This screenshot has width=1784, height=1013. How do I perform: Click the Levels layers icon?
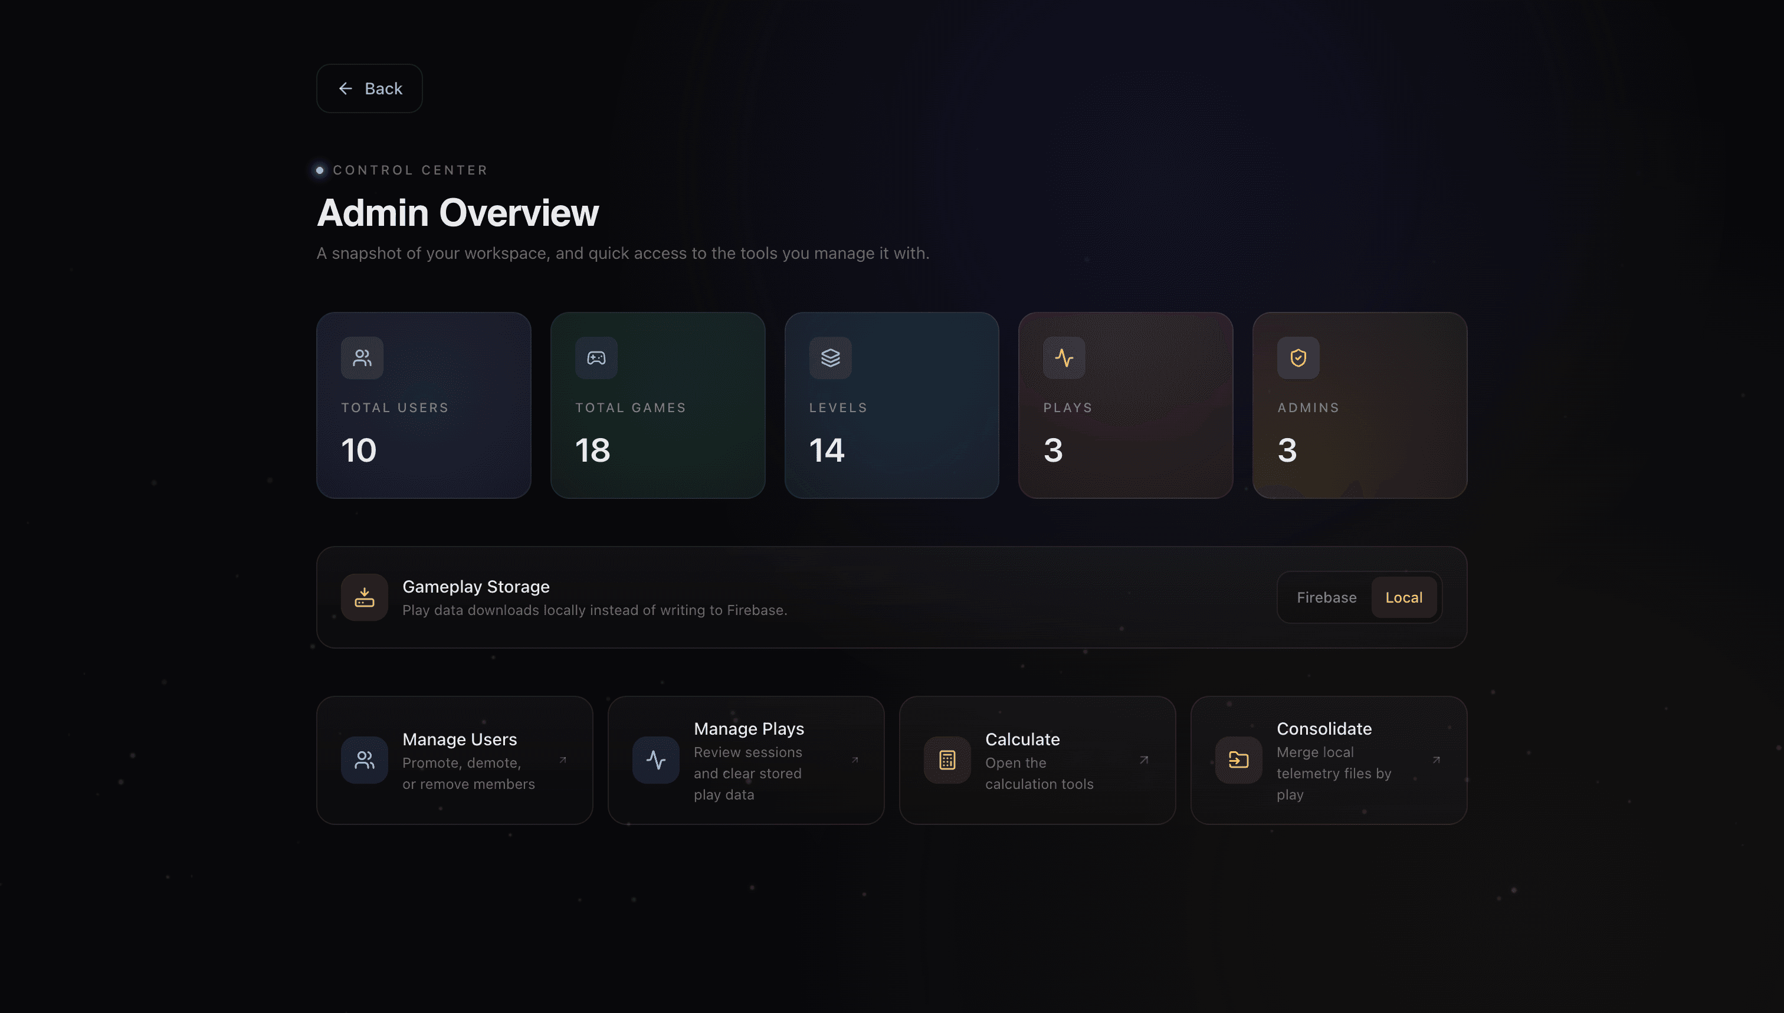pyautogui.click(x=829, y=357)
